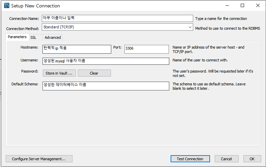Click the 'Password:' label
Viewport: 266px width, 167px height.
pos(30,71)
